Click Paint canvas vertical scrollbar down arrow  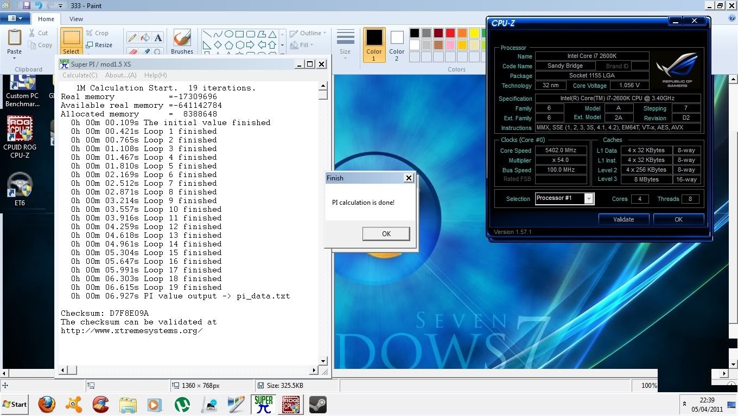pos(733,364)
